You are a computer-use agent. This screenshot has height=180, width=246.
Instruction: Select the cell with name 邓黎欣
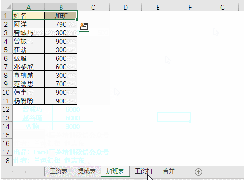(29, 67)
